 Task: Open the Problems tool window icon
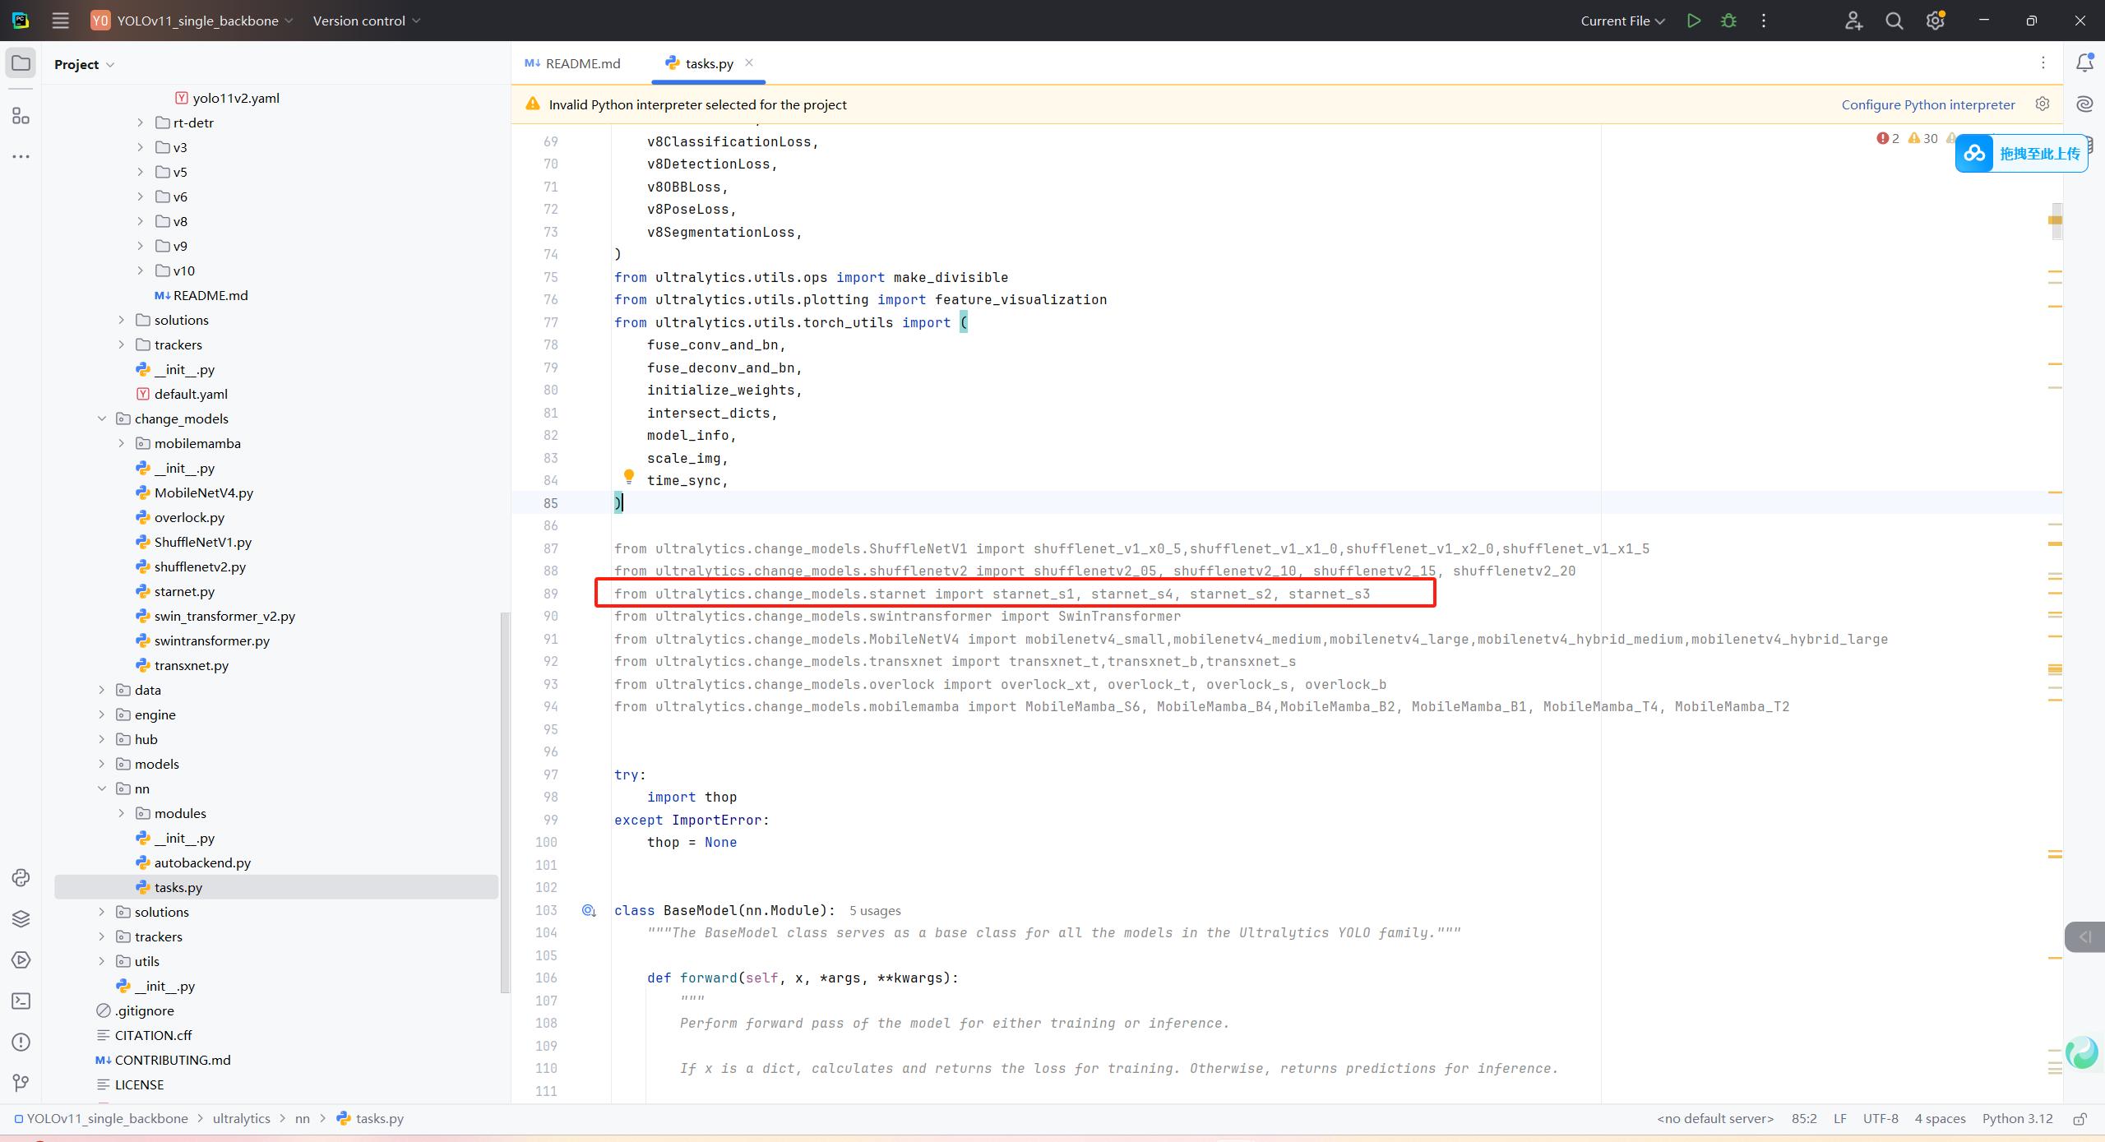click(x=21, y=1042)
